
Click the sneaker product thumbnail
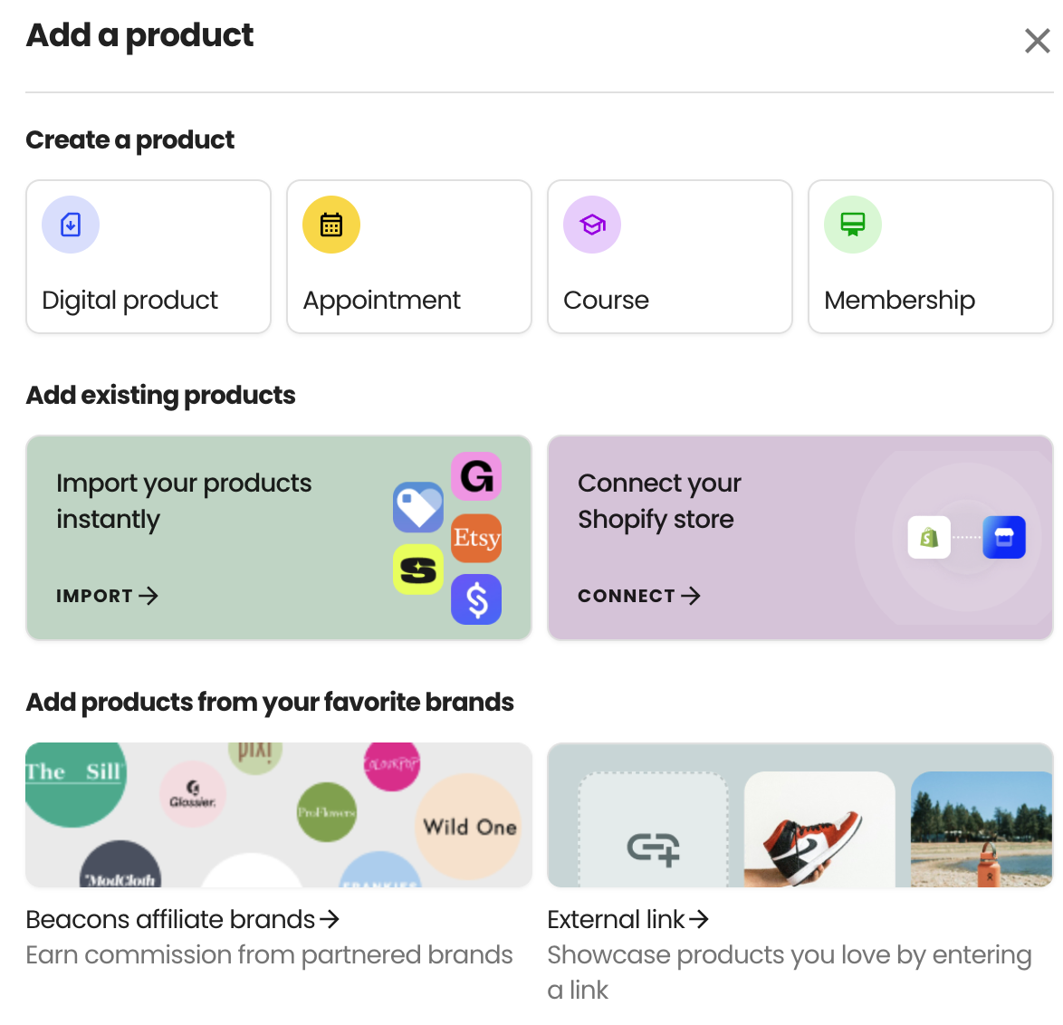[x=819, y=829]
